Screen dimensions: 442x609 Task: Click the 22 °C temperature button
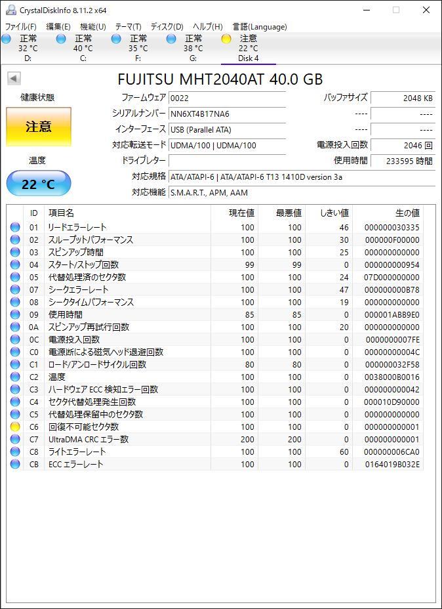[x=39, y=184]
